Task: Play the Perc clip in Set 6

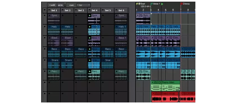Action: tap(116, 71)
